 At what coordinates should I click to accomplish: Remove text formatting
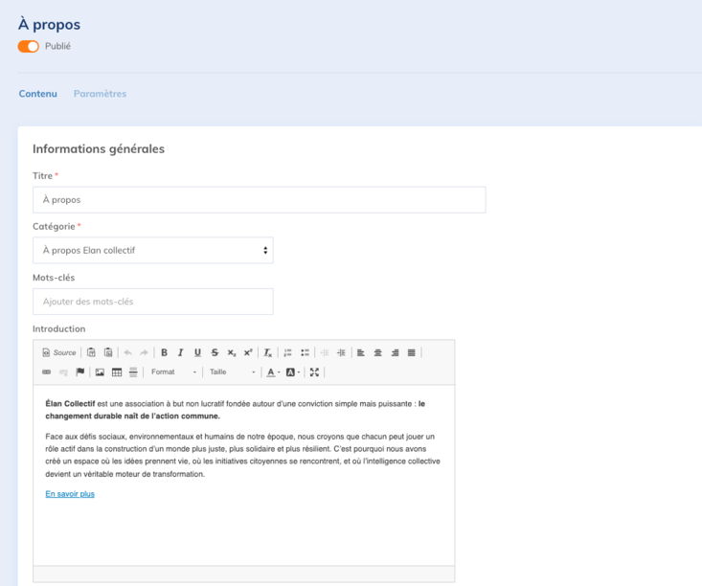click(x=268, y=352)
